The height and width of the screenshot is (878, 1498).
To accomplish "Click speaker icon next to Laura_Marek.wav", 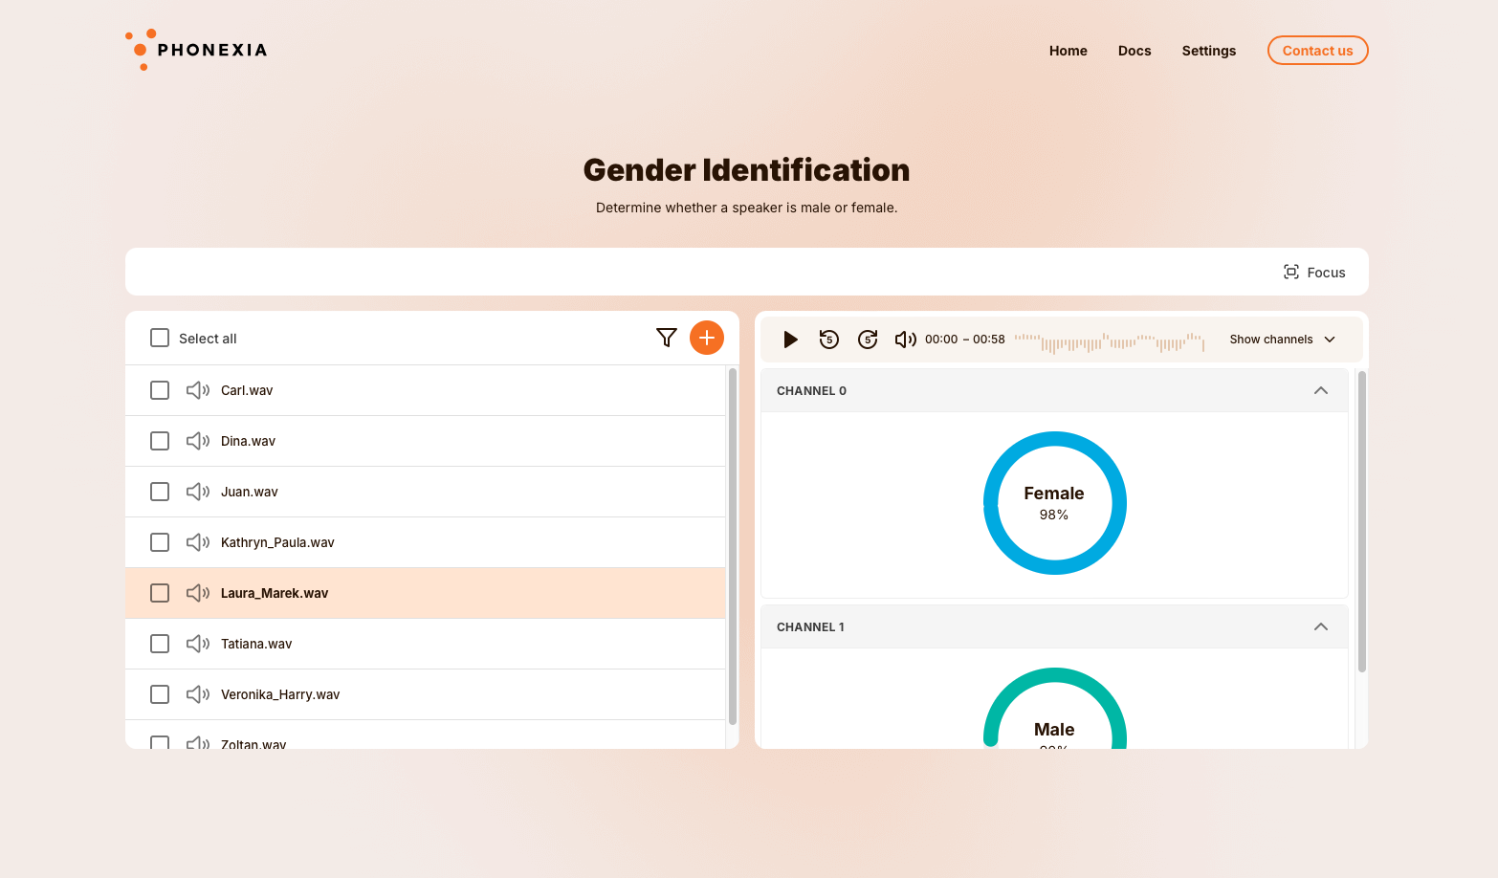I will pyautogui.click(x=198, y=593).
